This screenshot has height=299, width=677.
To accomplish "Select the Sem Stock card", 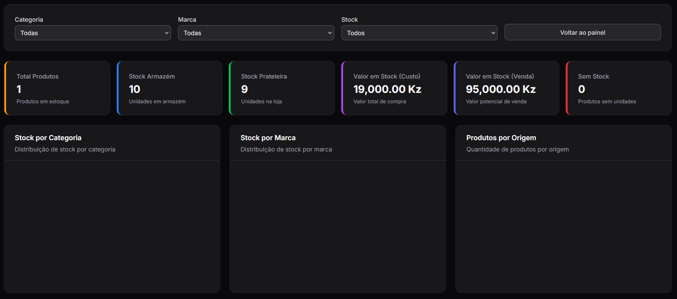I will 619,88.
